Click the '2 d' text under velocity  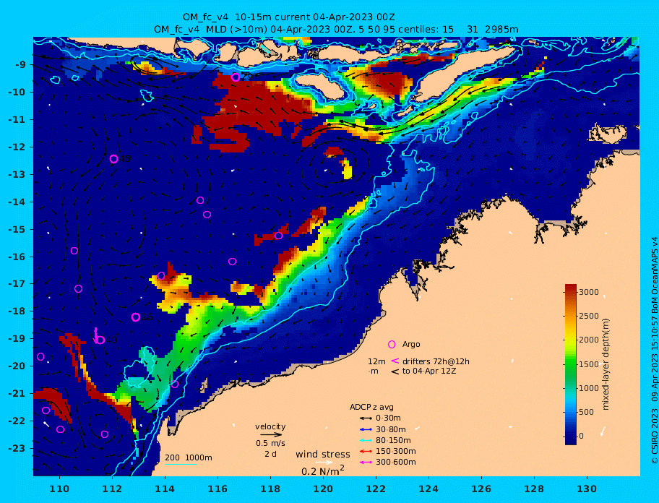[x=270, y=455]
